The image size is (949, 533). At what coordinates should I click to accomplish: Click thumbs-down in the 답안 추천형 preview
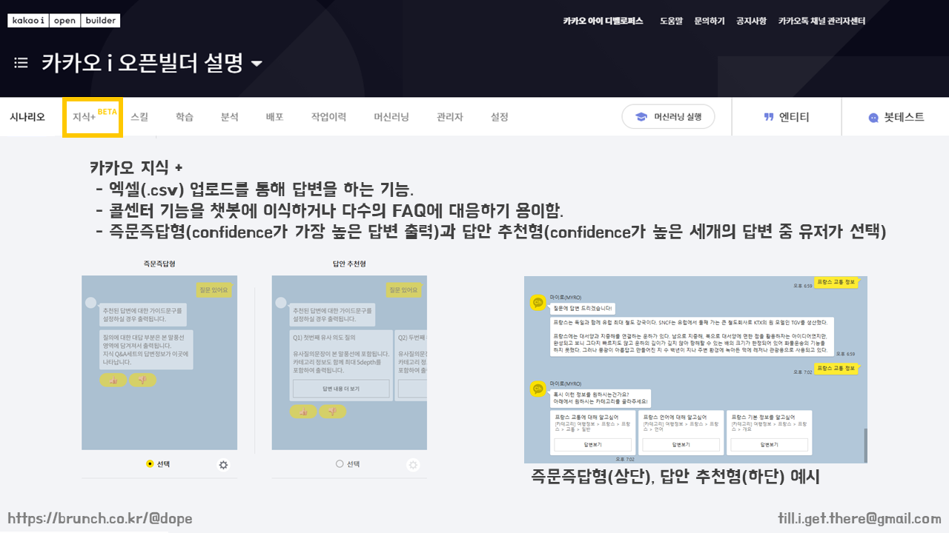pyautogui.click(x=332, y=411)
